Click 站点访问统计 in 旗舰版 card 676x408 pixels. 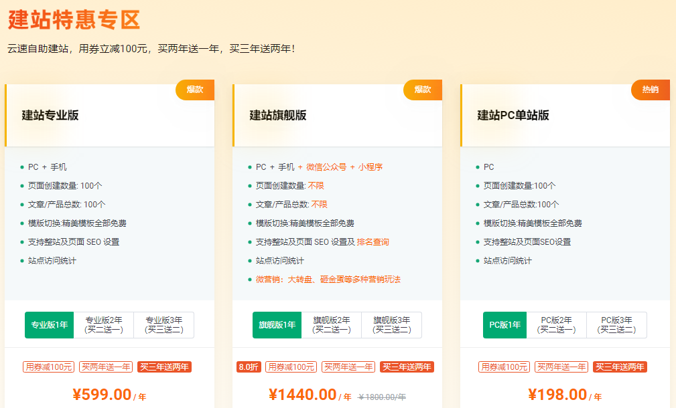[x=280, y=261]
